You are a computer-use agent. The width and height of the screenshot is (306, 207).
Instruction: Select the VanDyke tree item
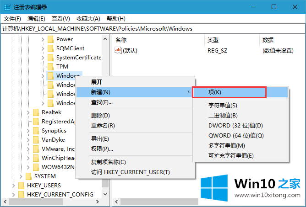coord(54,140)
